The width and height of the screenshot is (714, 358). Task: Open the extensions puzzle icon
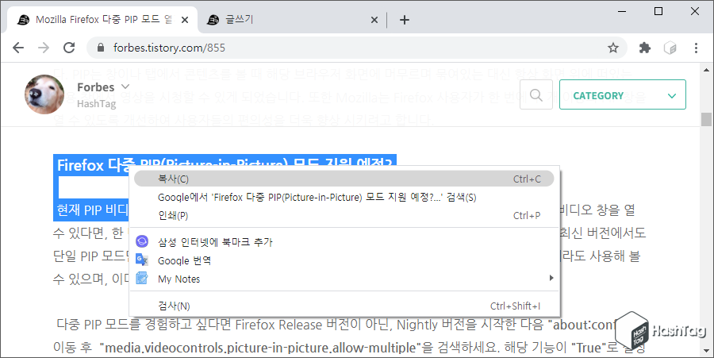(645, 48)
